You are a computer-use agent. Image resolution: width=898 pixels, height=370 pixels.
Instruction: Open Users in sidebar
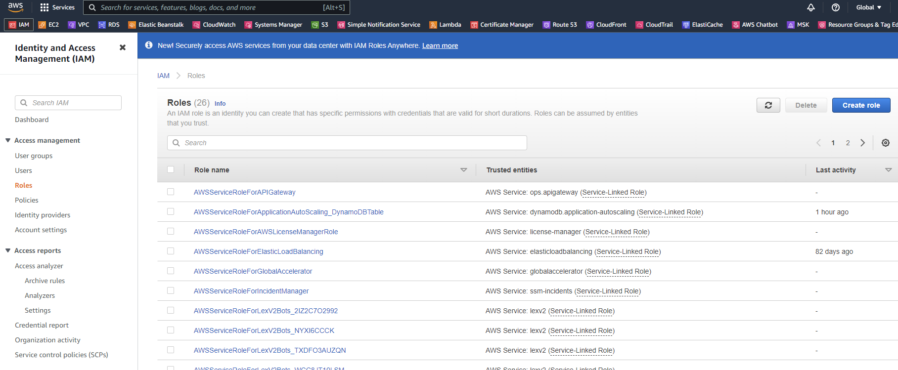tap(23, 170)
